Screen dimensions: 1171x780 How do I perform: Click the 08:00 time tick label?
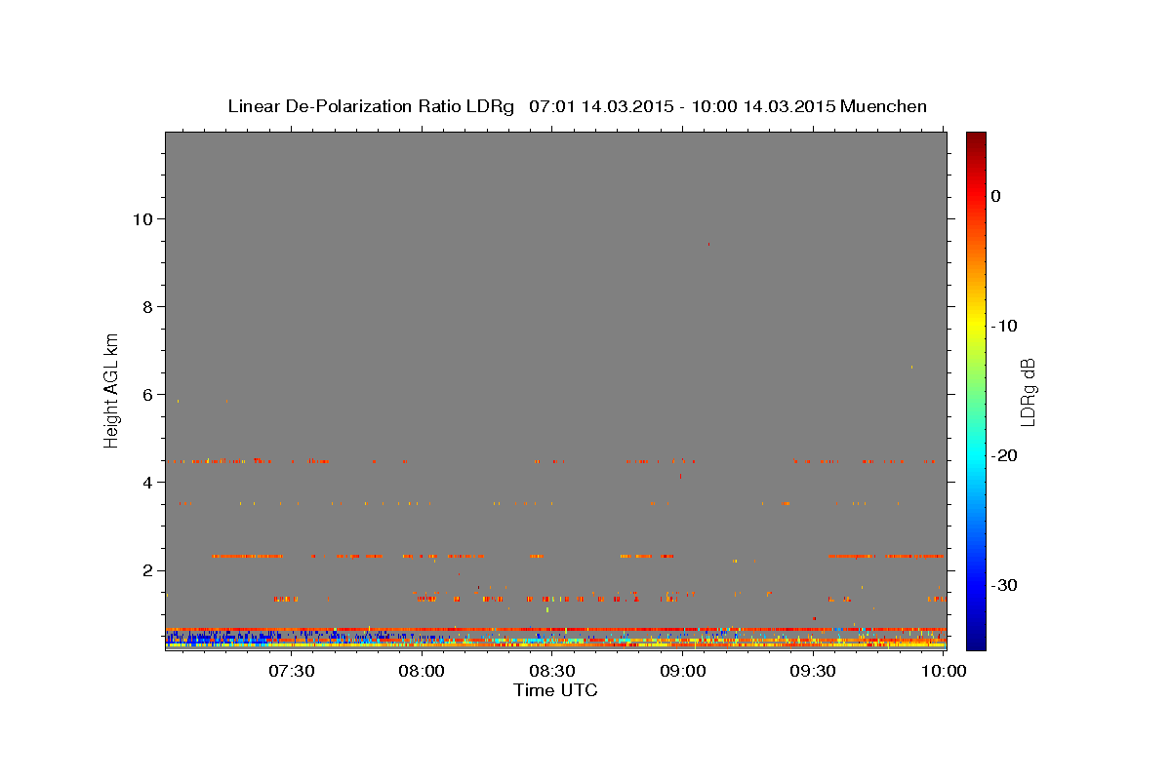tap(422, 671)
